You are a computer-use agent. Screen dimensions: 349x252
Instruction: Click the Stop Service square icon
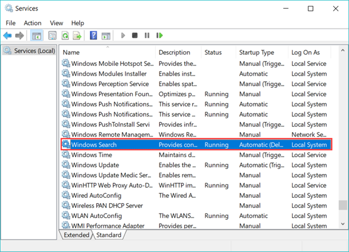click(135, 35)
